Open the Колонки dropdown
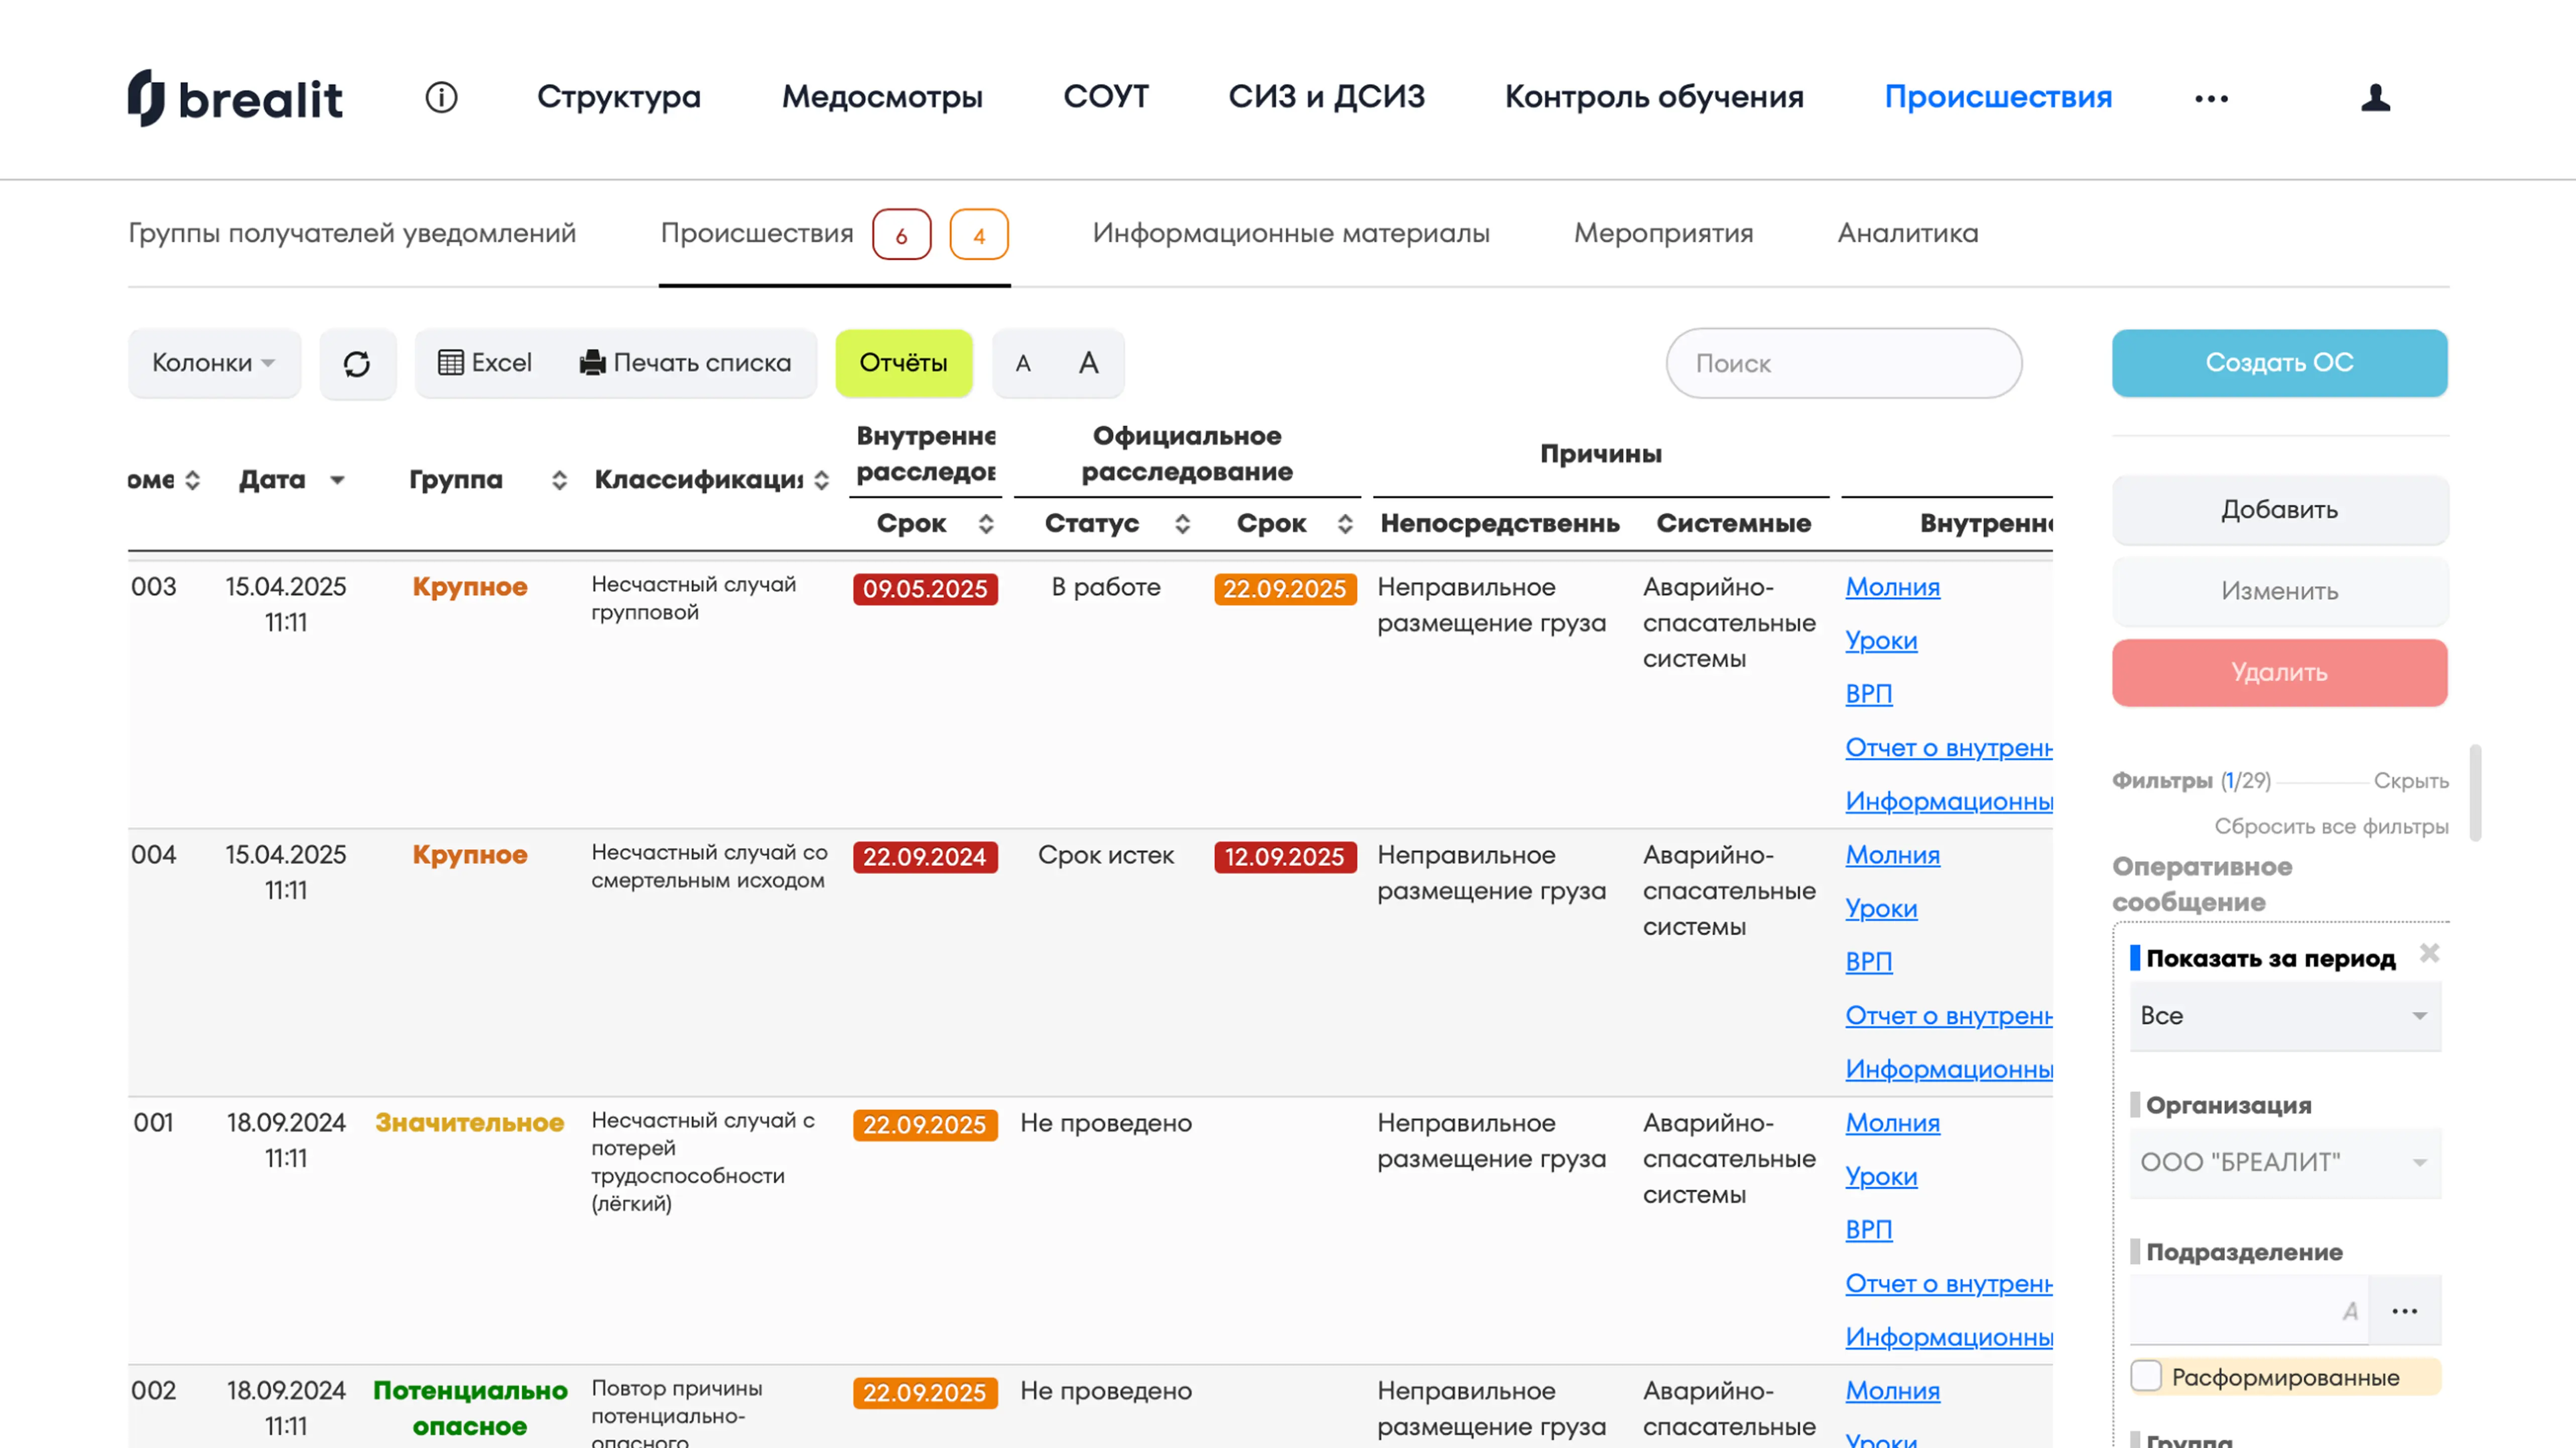The height and width of the screenshot is (1448, 2576). tap(213, 363)
